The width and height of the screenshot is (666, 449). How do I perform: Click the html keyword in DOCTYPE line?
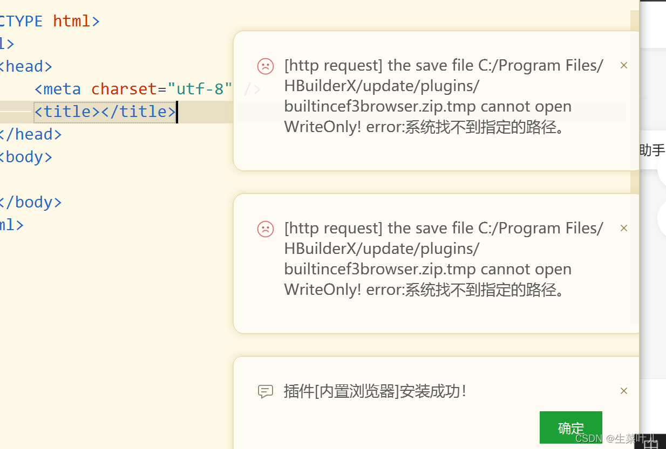(71, 21)
